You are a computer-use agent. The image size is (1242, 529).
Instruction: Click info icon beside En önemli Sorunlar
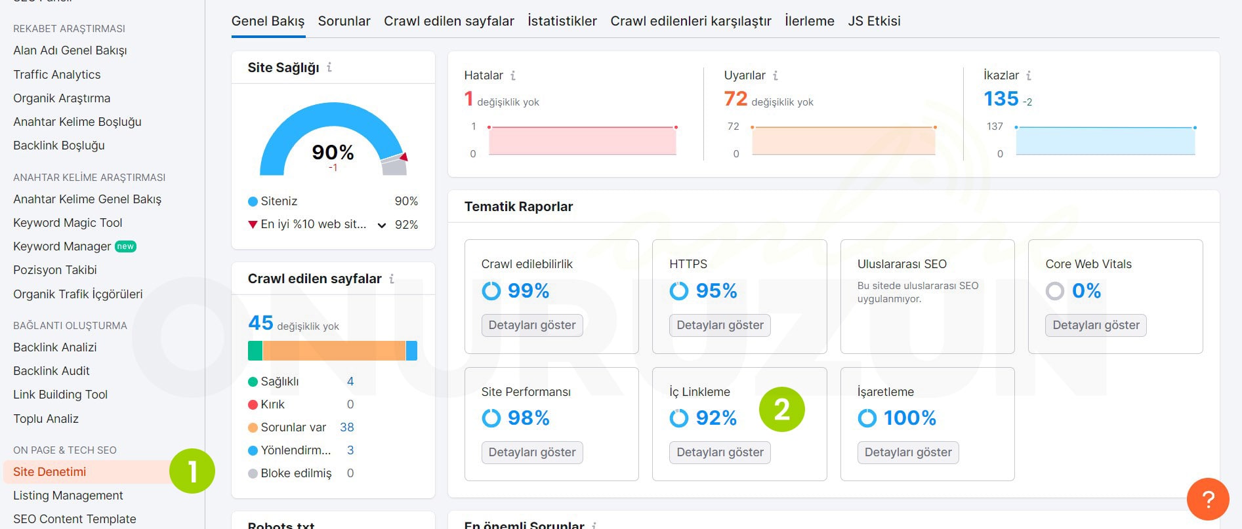coord(594,525)
